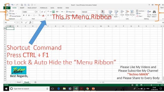164x92 pixels.
Task: Open the Calibri font name dropdown
Action: tap(35, 12)
